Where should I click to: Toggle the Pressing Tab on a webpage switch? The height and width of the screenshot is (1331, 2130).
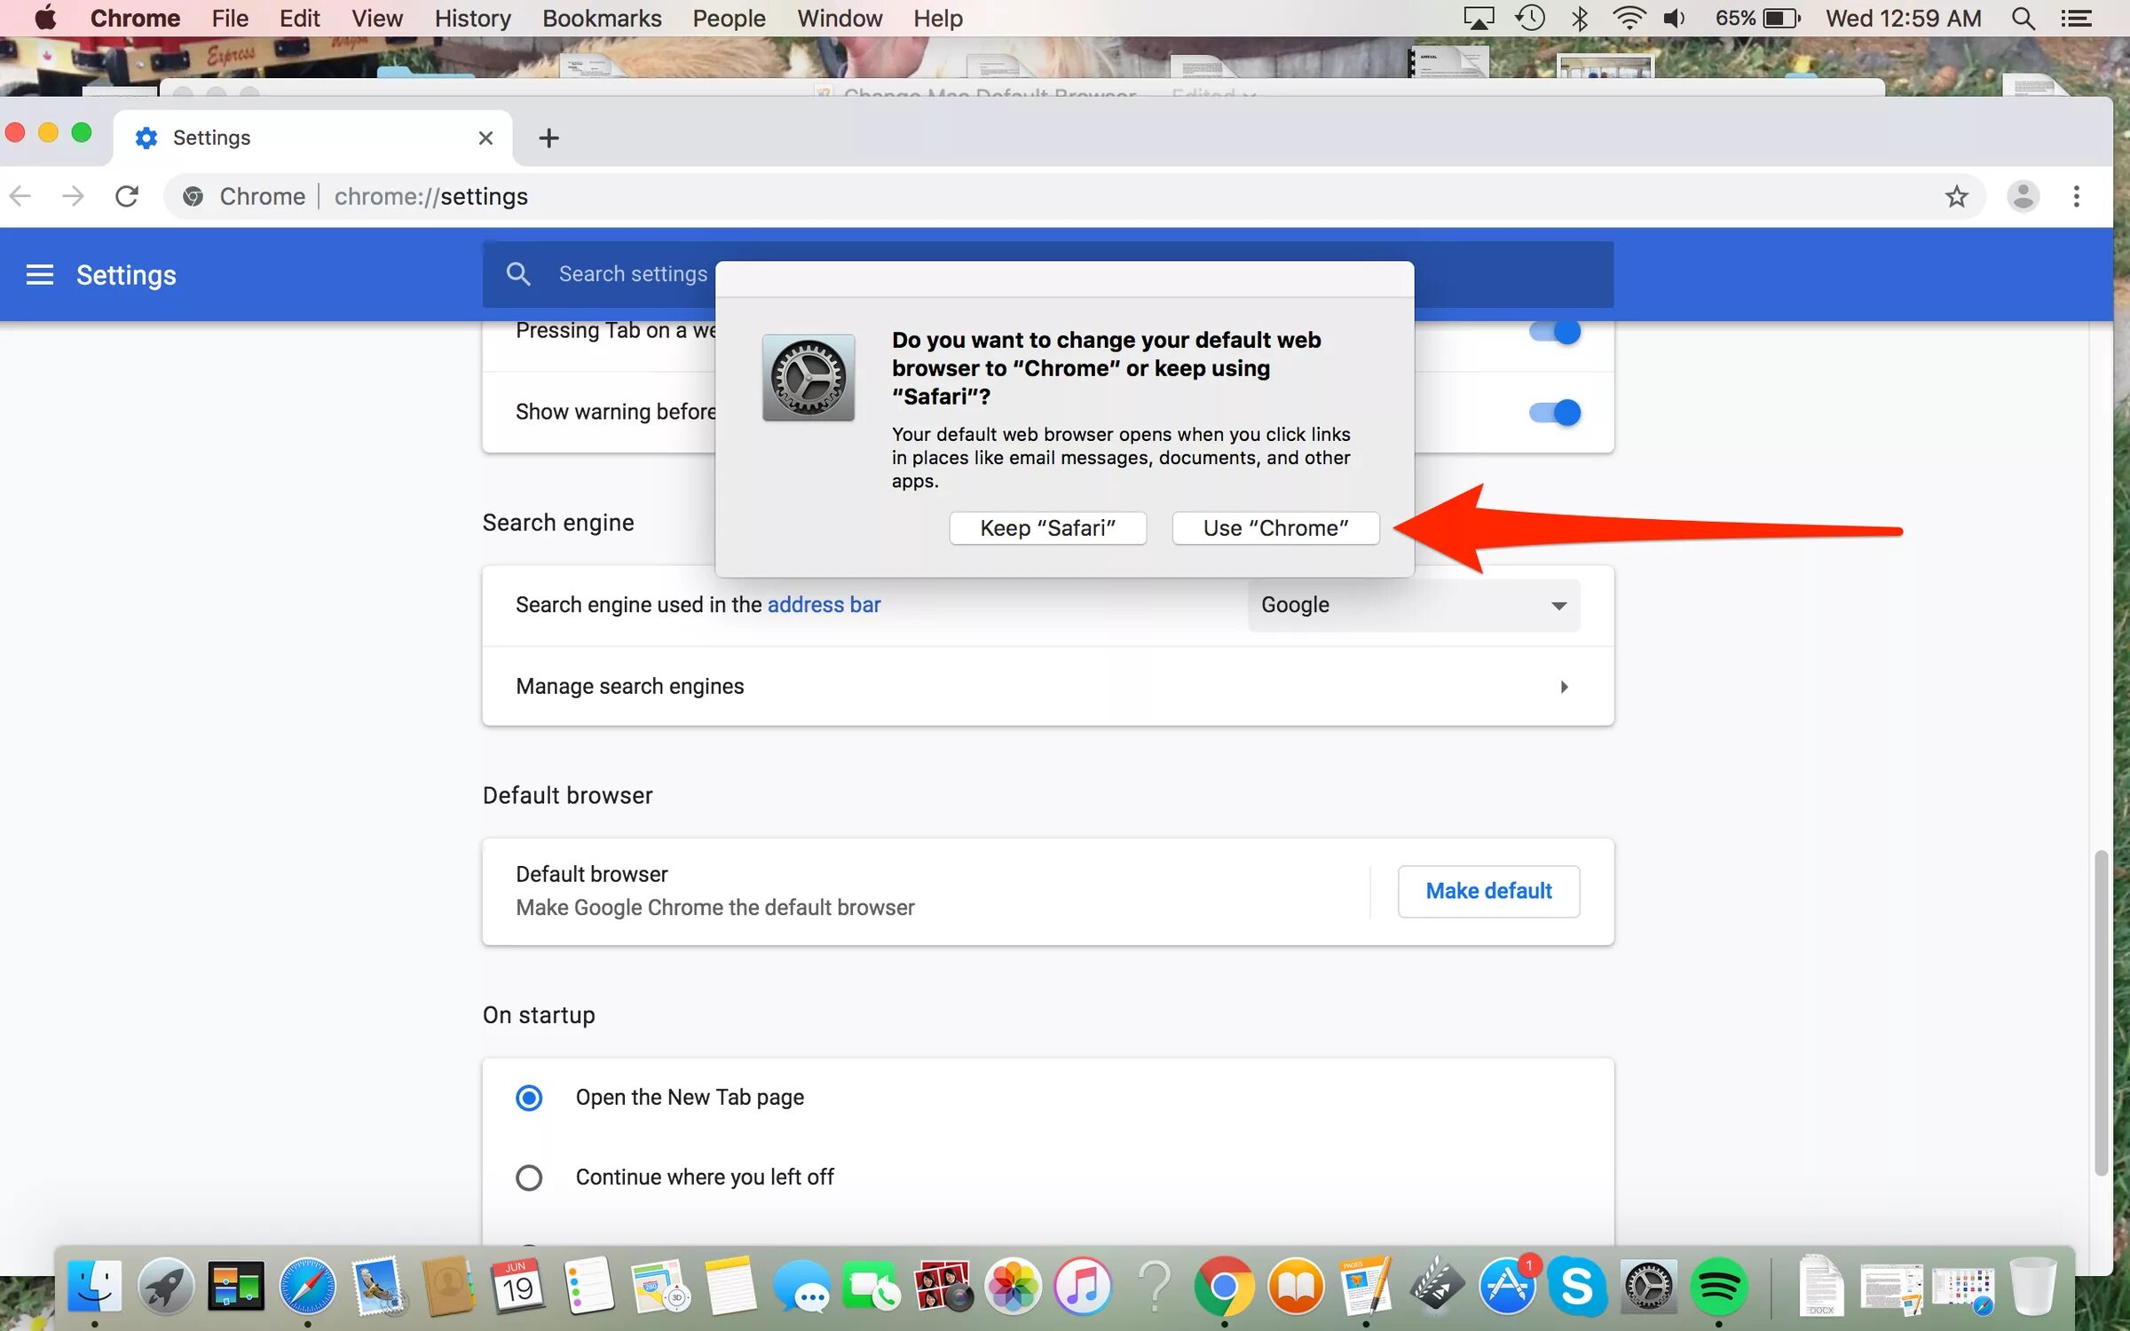point(1555,332)
